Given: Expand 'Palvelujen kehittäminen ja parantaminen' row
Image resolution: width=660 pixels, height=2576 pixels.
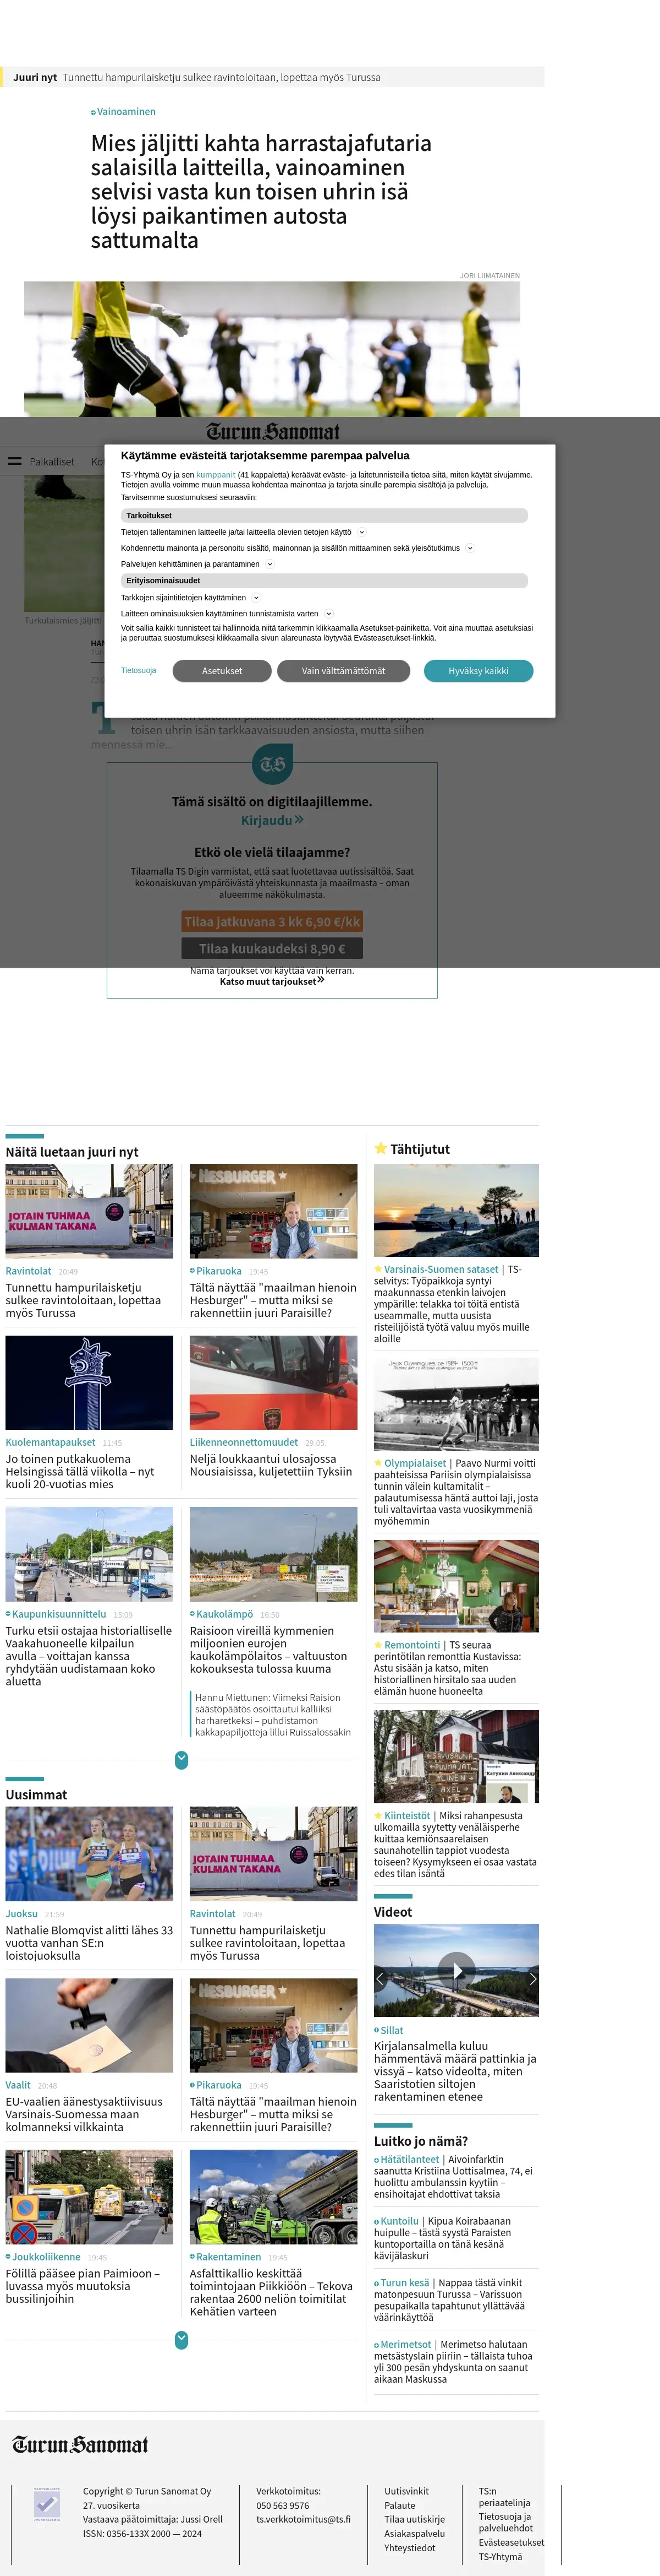Looking at the screenshot, I should 269,564.
